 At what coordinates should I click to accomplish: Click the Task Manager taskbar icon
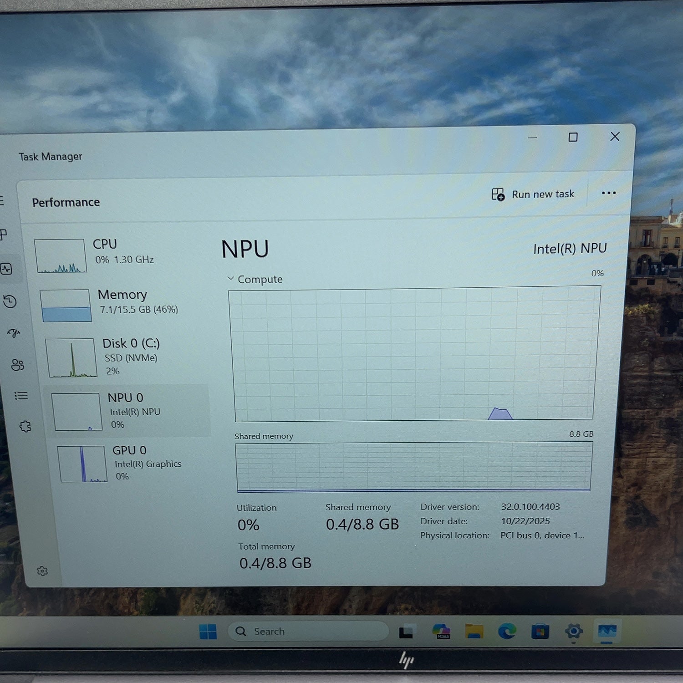pos(607,631)
